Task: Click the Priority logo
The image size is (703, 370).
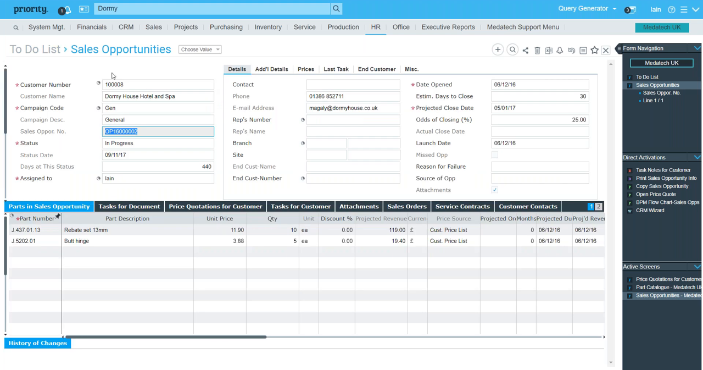Action: (31, 9)
